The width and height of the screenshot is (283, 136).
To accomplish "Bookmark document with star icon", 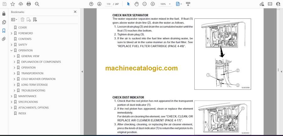I will [13, 4].
